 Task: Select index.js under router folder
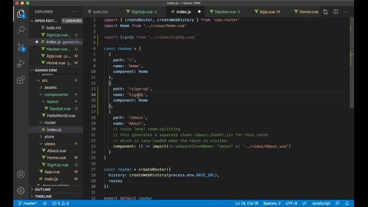56,129
